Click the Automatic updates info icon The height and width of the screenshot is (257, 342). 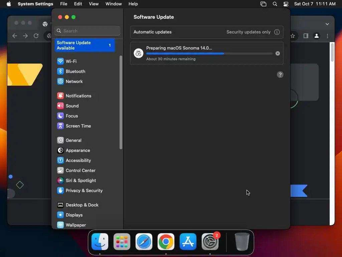[x=277, y=32]
